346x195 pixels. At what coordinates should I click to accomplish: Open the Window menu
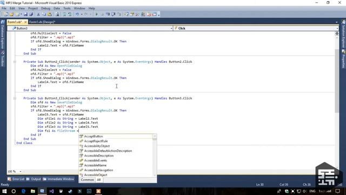pos(79,8)
